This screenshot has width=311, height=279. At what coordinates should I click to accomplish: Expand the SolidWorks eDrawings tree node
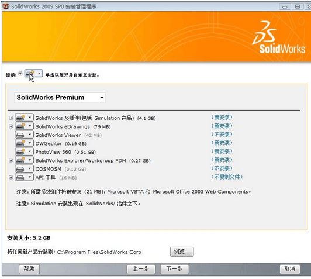[11, 126]
